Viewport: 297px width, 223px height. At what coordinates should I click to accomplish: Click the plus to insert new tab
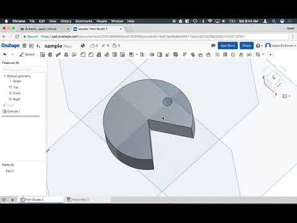pyautogui.click(x=12, y=199)
